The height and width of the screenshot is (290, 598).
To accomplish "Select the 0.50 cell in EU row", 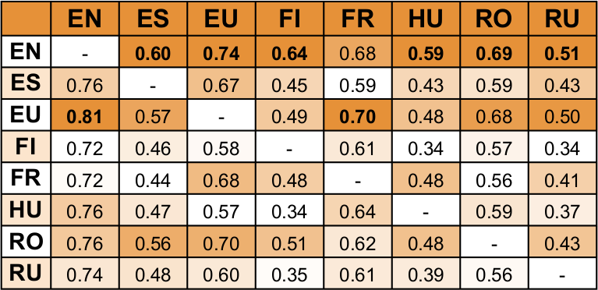I will click(x=563, y=115).
